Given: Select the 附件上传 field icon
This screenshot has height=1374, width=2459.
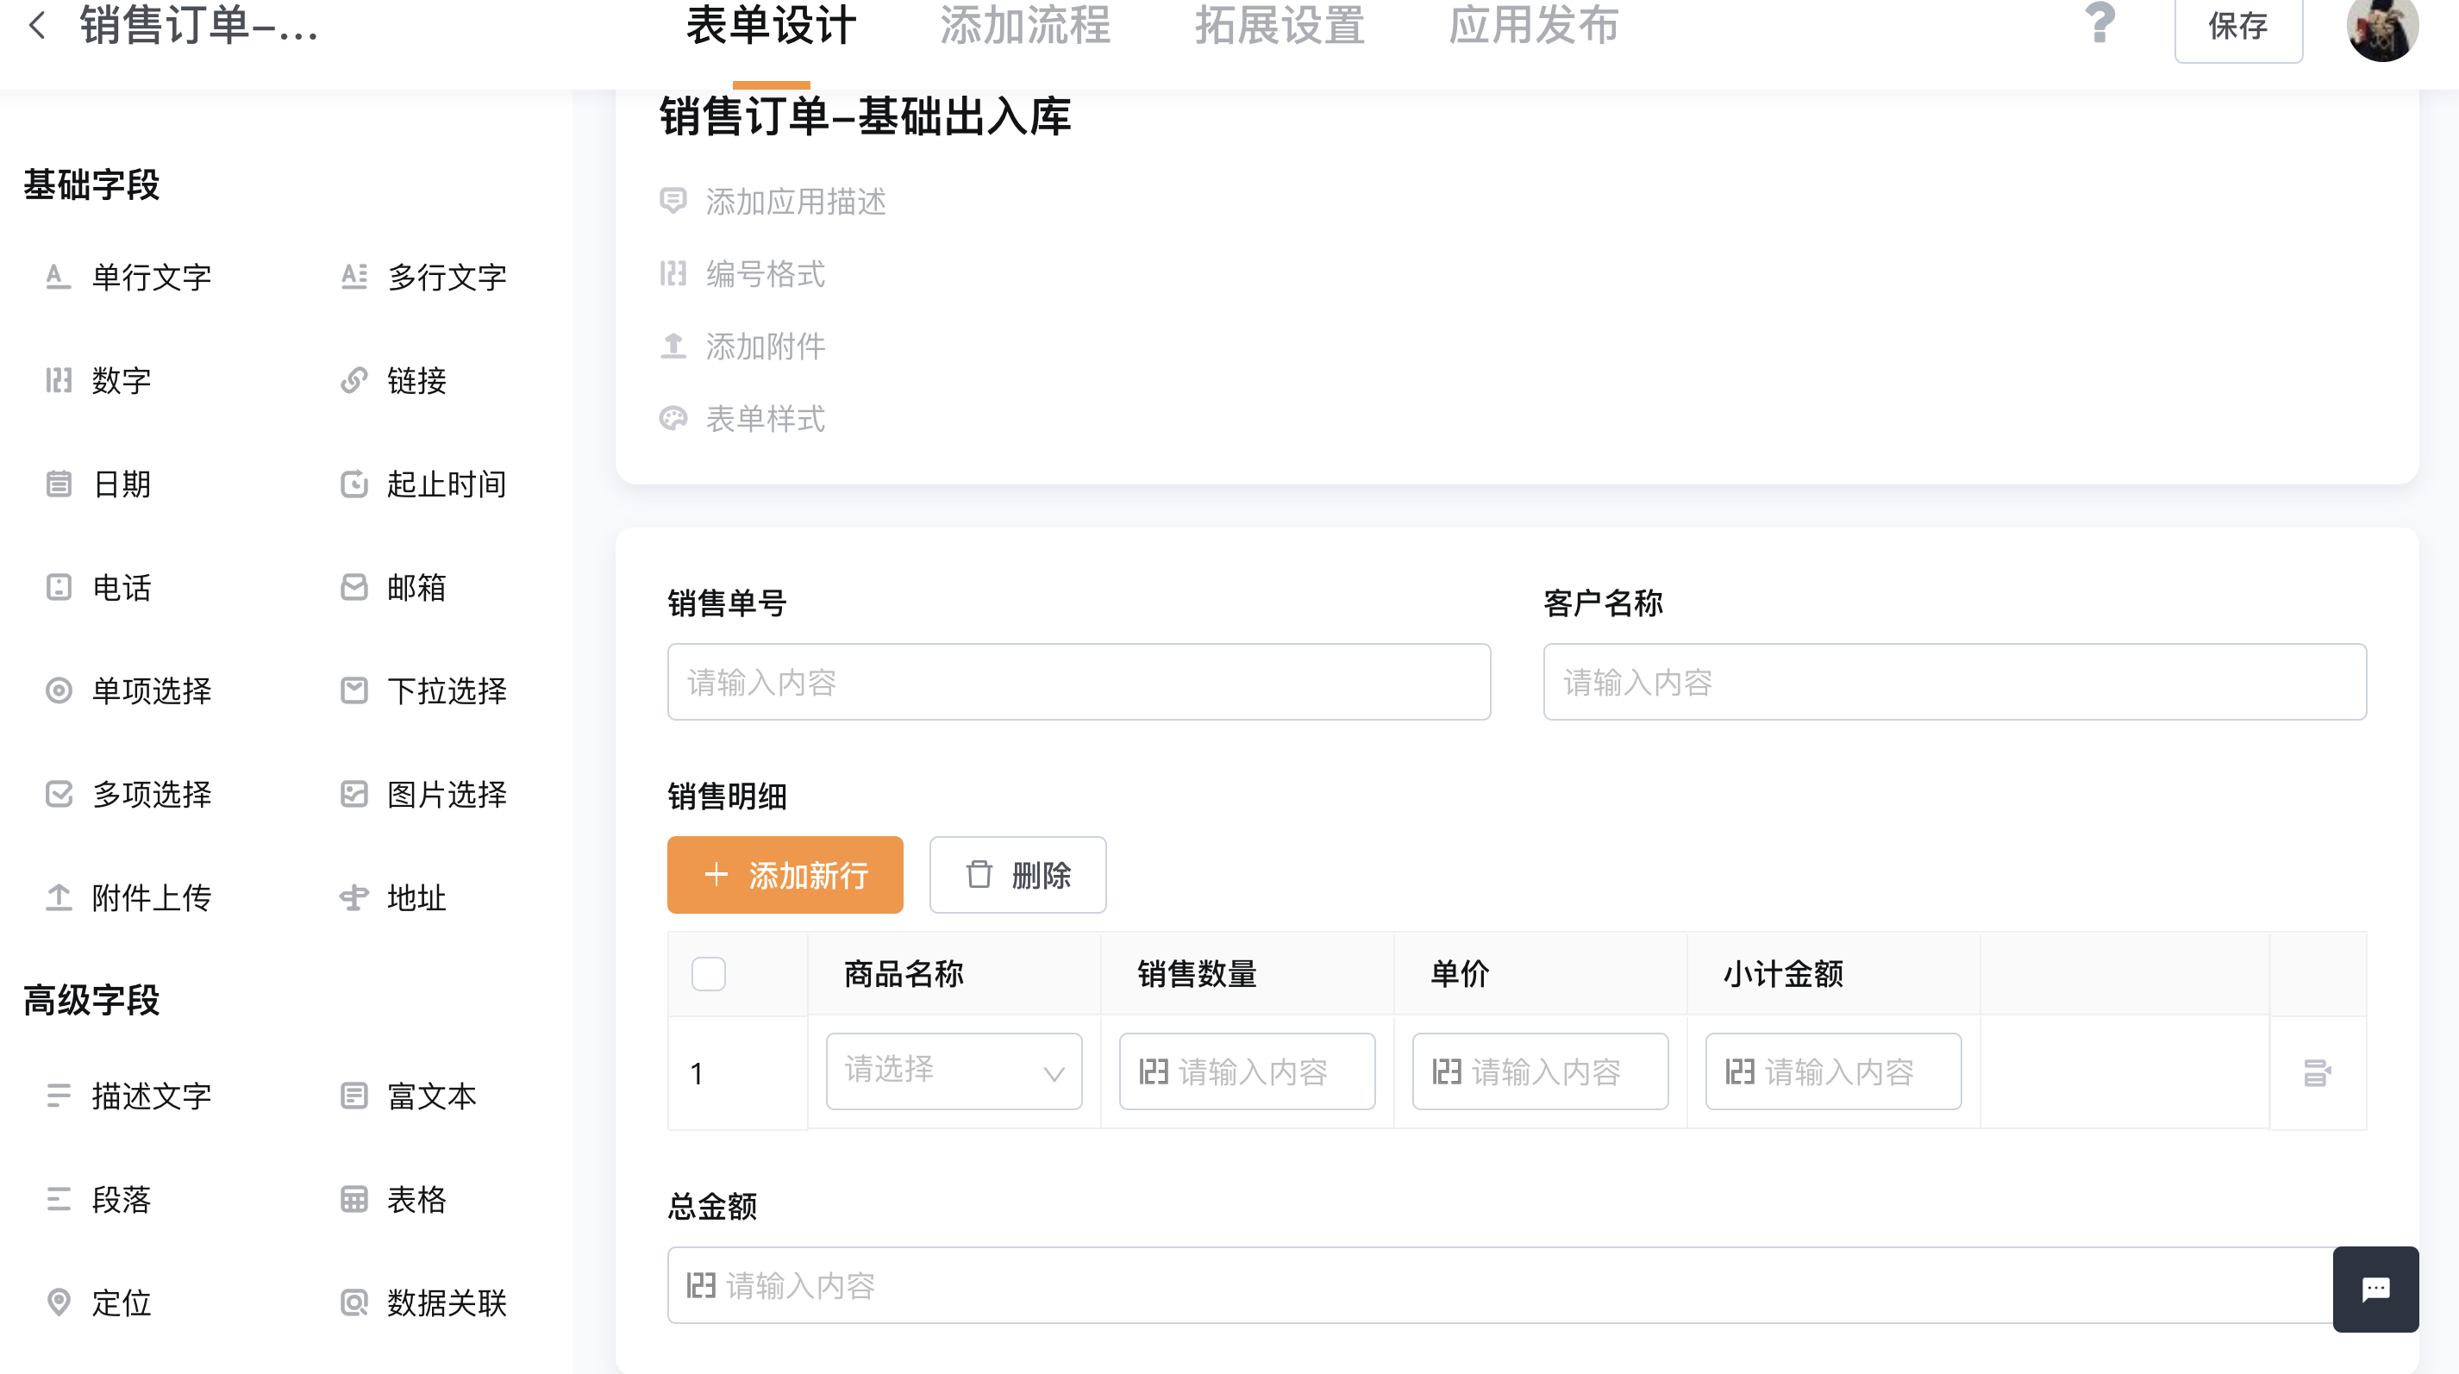Looking at the screenshot, I should pyautogui.click(x=59, y=898).
